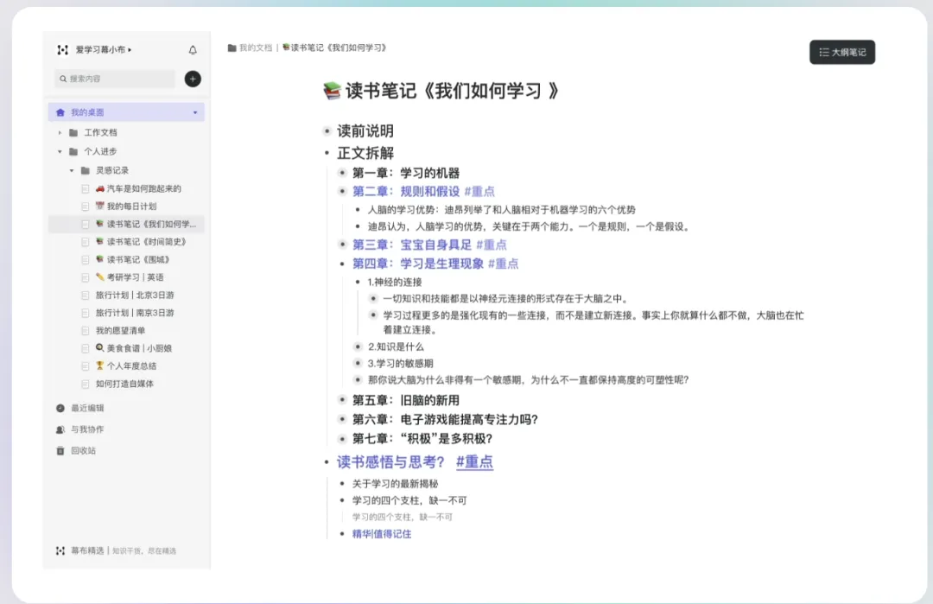Click the 我的文档 folder icon in breadcrumb
Image resolution: width=933 pixels, height=604 pixels.
[x=232, y=48]
